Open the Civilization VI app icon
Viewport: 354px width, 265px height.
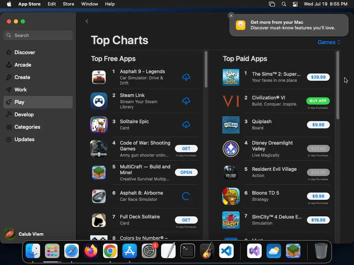[x=231, y=101]
